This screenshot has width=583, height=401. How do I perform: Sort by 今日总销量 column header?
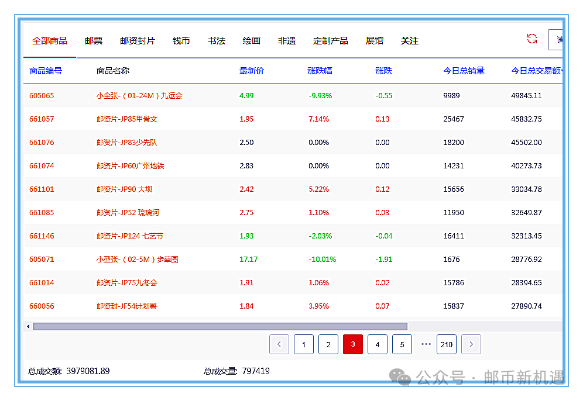click(464, 71)
